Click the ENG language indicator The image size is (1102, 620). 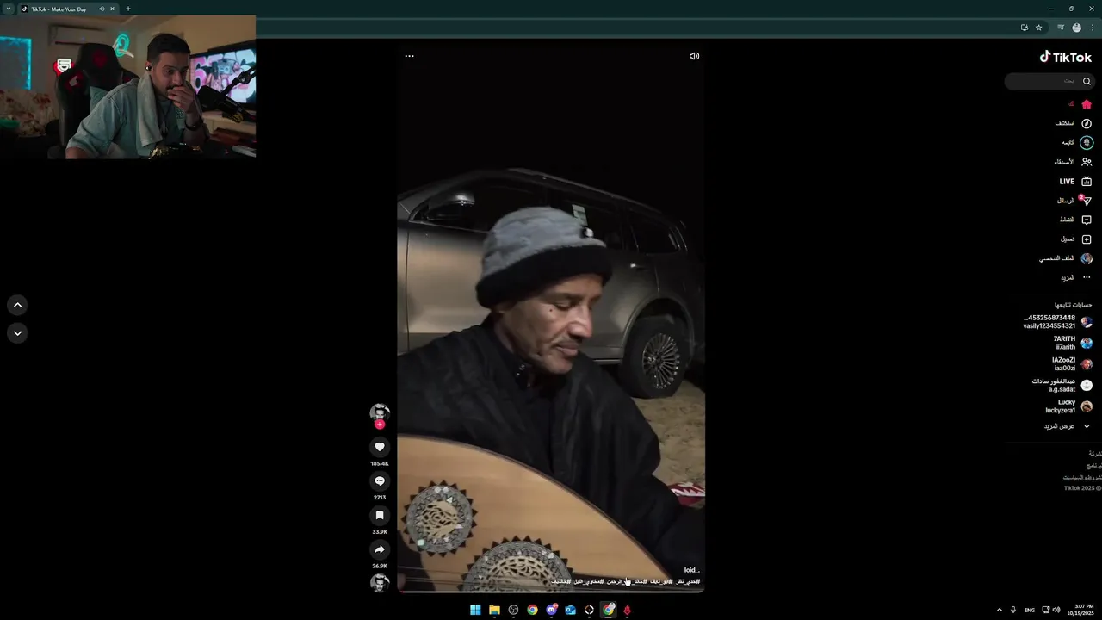pos(1029,610)
